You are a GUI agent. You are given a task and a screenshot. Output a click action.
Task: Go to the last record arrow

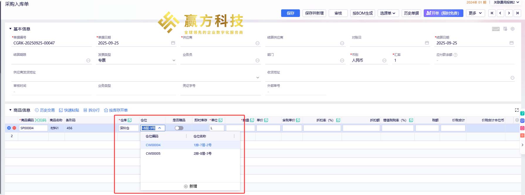coord(517,13)
